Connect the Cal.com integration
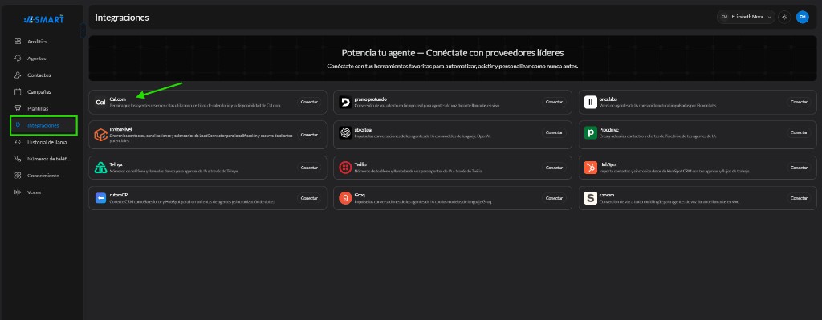This screenshot has width=822, height=320. pos(309,102)
